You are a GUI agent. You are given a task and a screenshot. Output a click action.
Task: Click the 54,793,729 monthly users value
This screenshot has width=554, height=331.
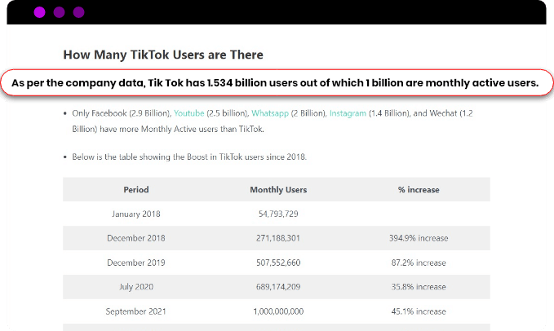point(278,214)
